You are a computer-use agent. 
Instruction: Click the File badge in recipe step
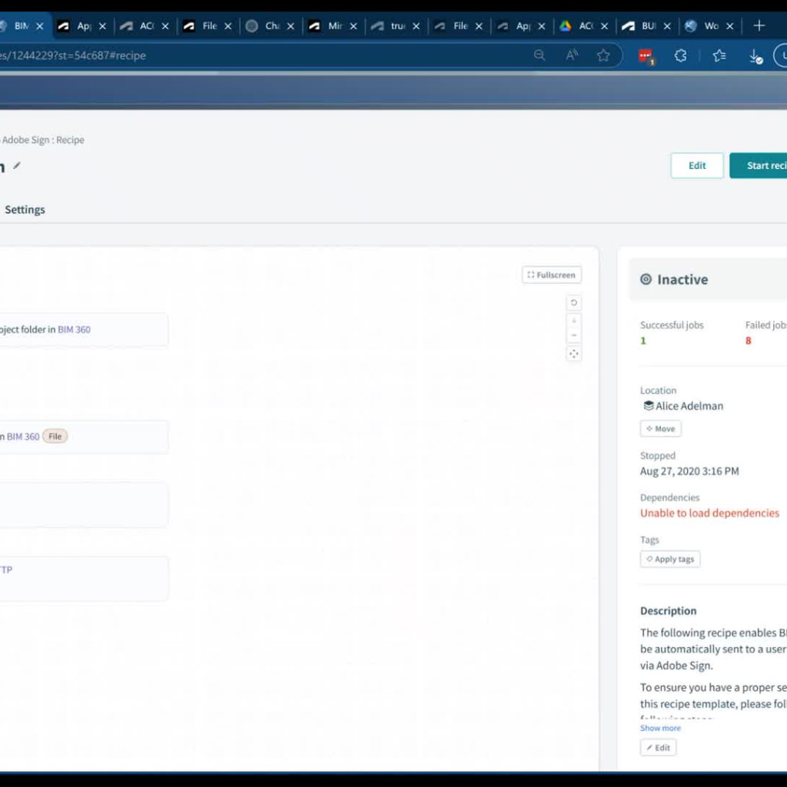click(55, 437)
